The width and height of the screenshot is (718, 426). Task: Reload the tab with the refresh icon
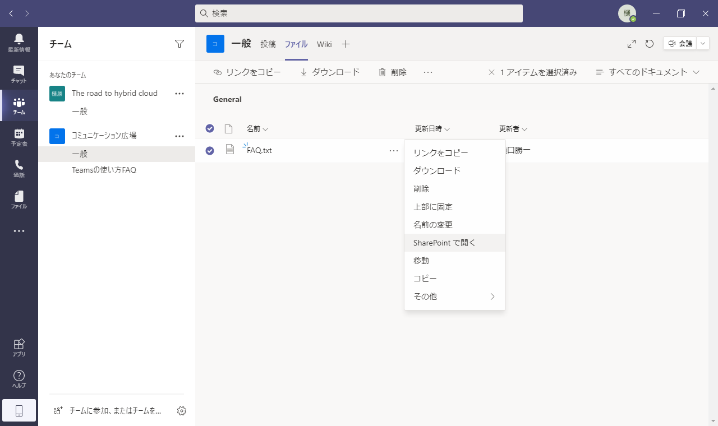tap(650, 44)
